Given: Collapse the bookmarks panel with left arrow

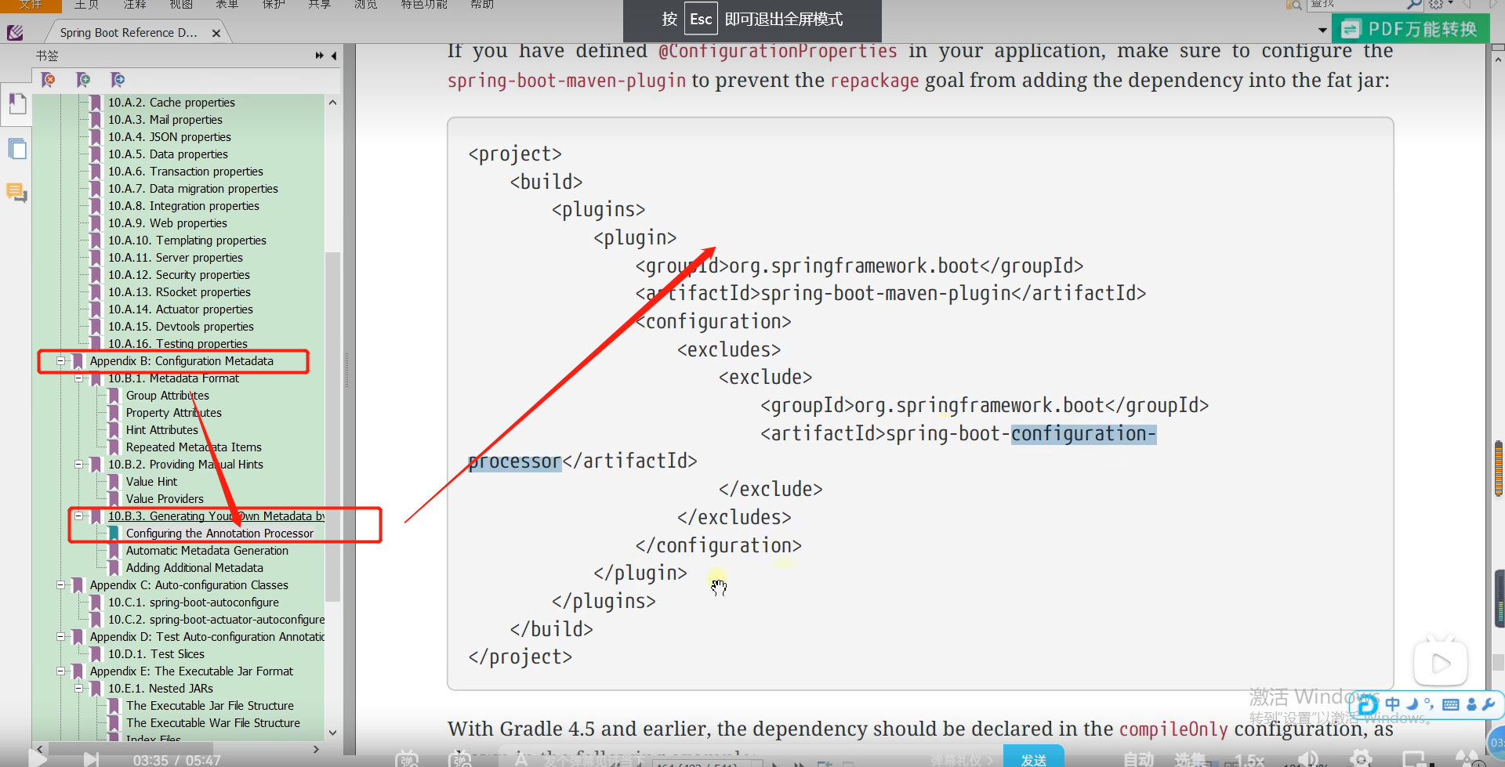Looking at the screenshot, I should tap(334, 56).
